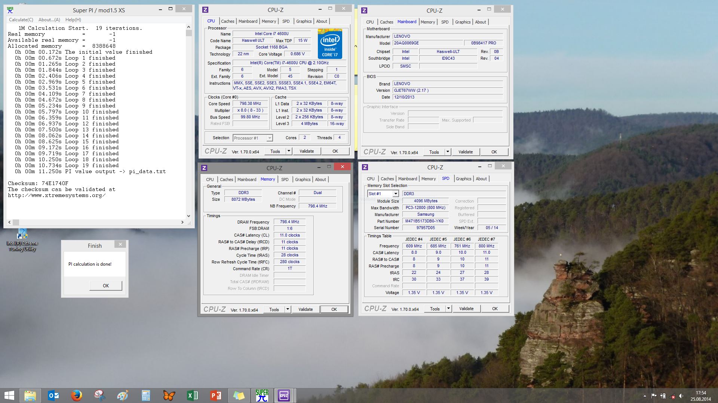718x403 pixels.
Task: Open Processor #1 selection dropdown
Action: pyautogui.click(x=252, y=138)
